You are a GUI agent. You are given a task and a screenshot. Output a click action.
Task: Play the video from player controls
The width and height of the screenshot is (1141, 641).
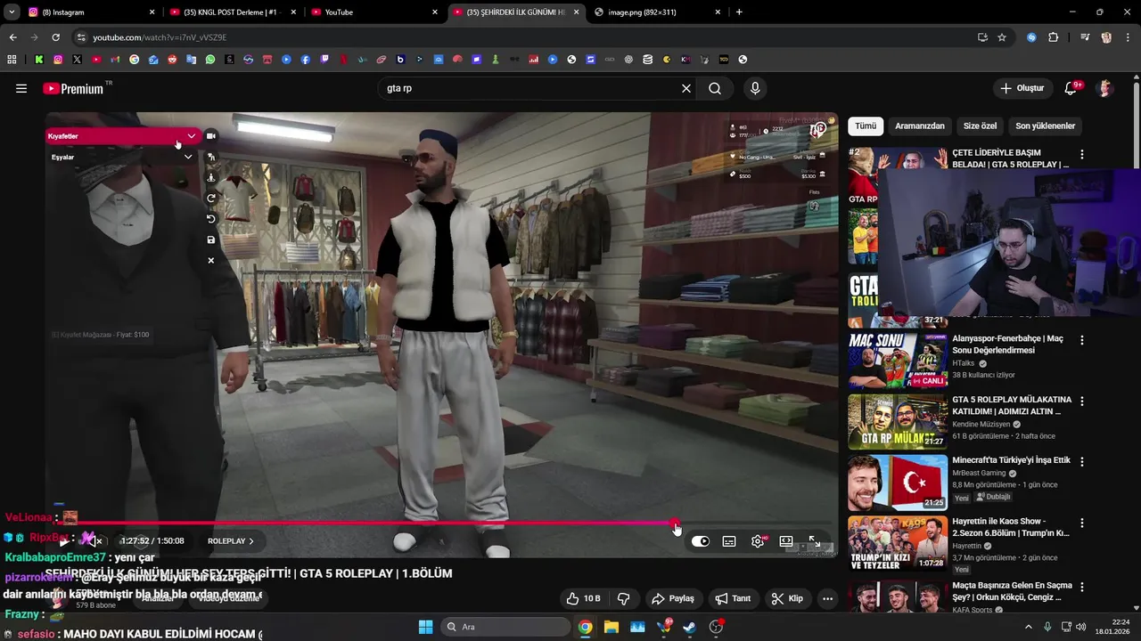(63, 541)
